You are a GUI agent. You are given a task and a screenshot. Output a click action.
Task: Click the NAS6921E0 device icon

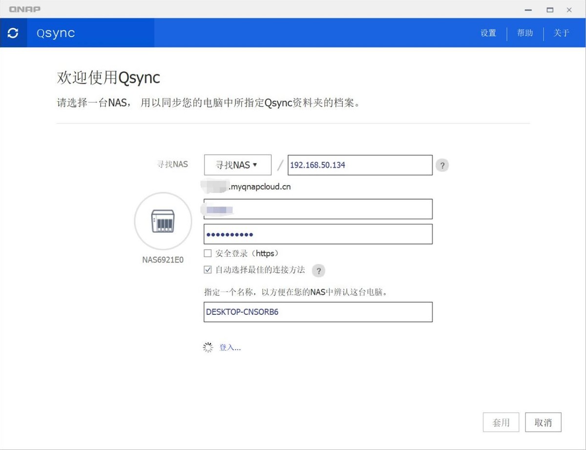point(163,221)
